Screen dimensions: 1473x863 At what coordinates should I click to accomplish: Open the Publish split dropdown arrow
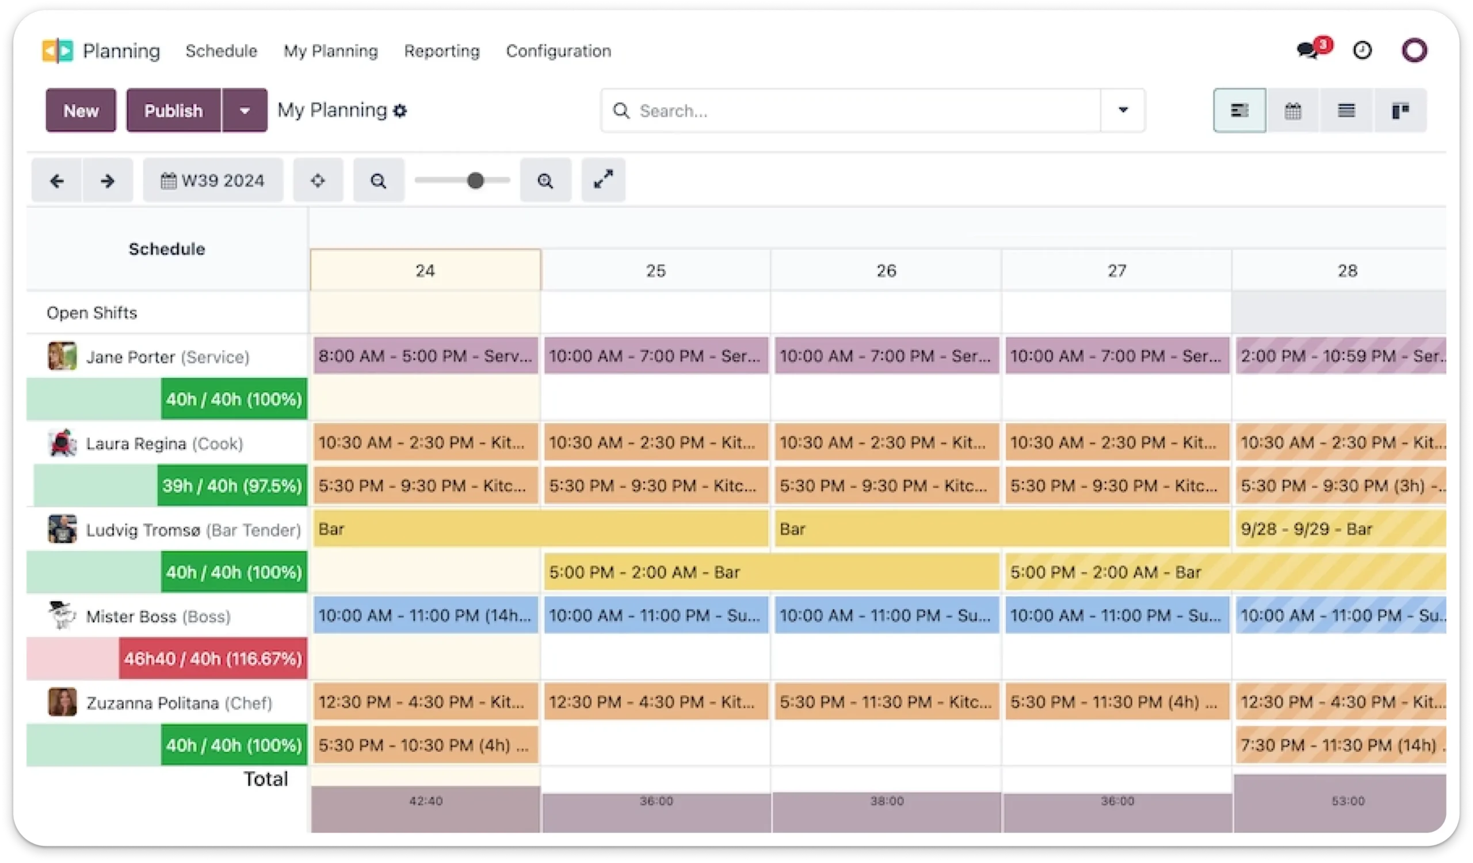click(245, 110)
